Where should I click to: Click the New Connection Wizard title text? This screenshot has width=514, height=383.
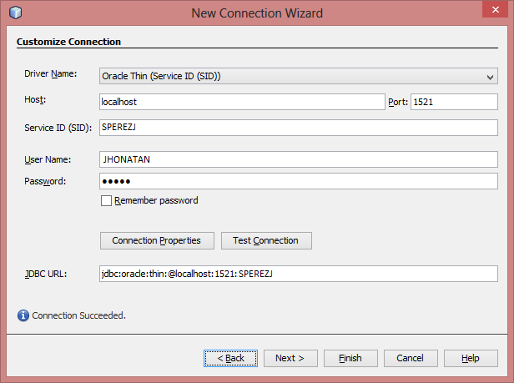coord(257,13)
